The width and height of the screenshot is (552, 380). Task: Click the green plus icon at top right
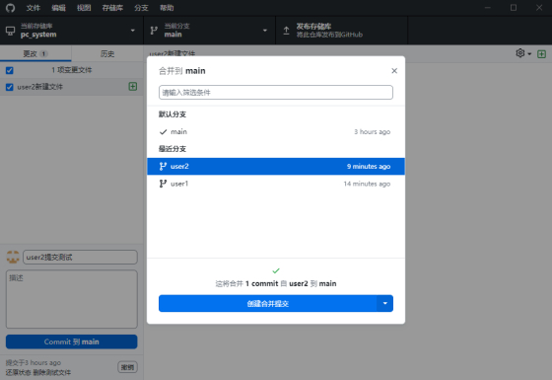pyautogui.click(x=541, y=54)
